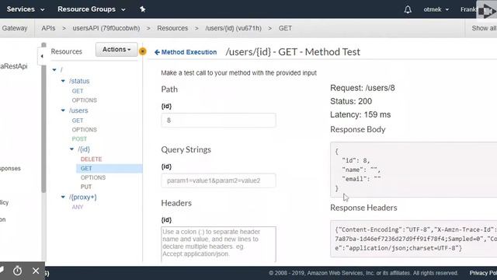Select OPTIONS under /{id}
This screenshot has height=280, width=497.
pyautogui.click(x=93, y=177)
